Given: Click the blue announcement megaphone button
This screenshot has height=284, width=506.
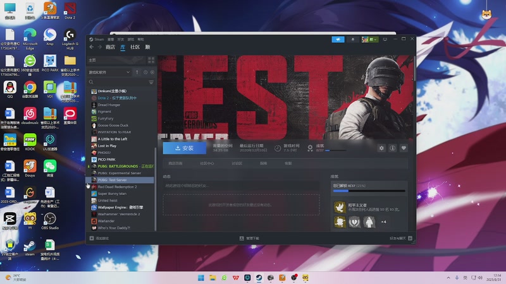Looking at the screenshot, I should tap(338, 39).
